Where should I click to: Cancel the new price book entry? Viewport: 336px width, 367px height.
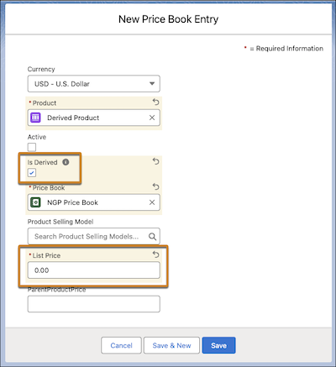(x=121, y=345)
